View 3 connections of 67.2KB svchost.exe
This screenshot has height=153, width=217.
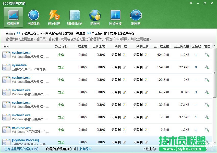(196, 92)
